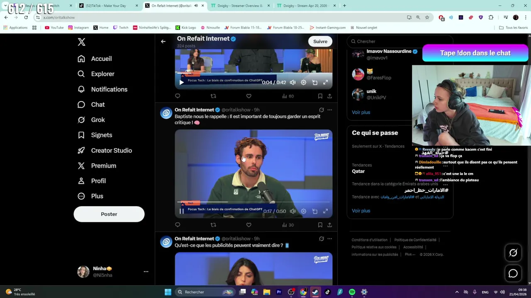Bookmark the top video post
Image resolution: width=531 pixels, height=298 pixels.
320,96
